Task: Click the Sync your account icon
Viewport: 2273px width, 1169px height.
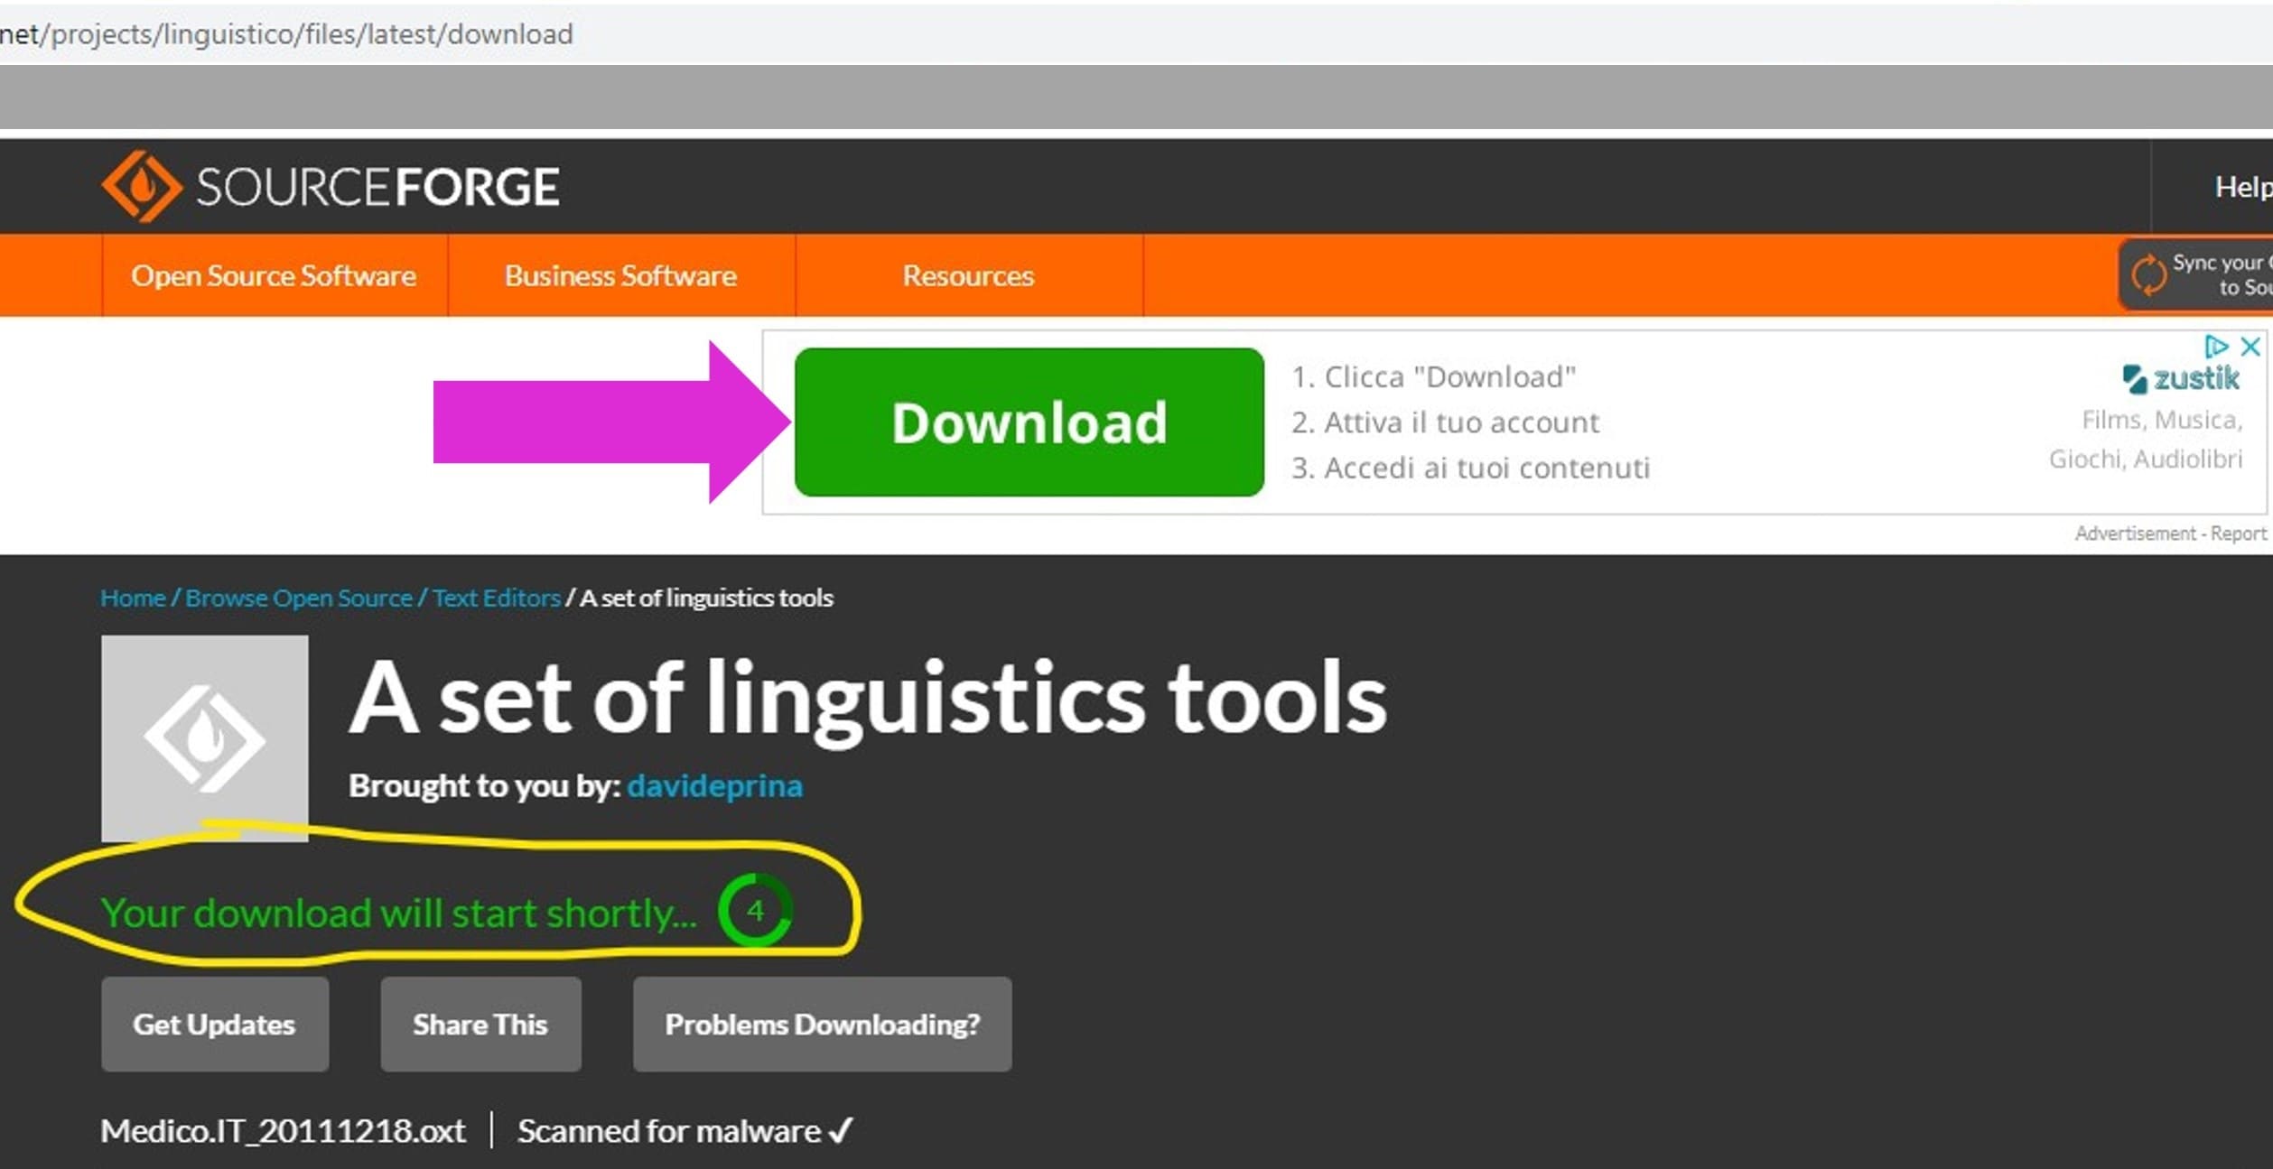Action: [x=2149, y=274]
